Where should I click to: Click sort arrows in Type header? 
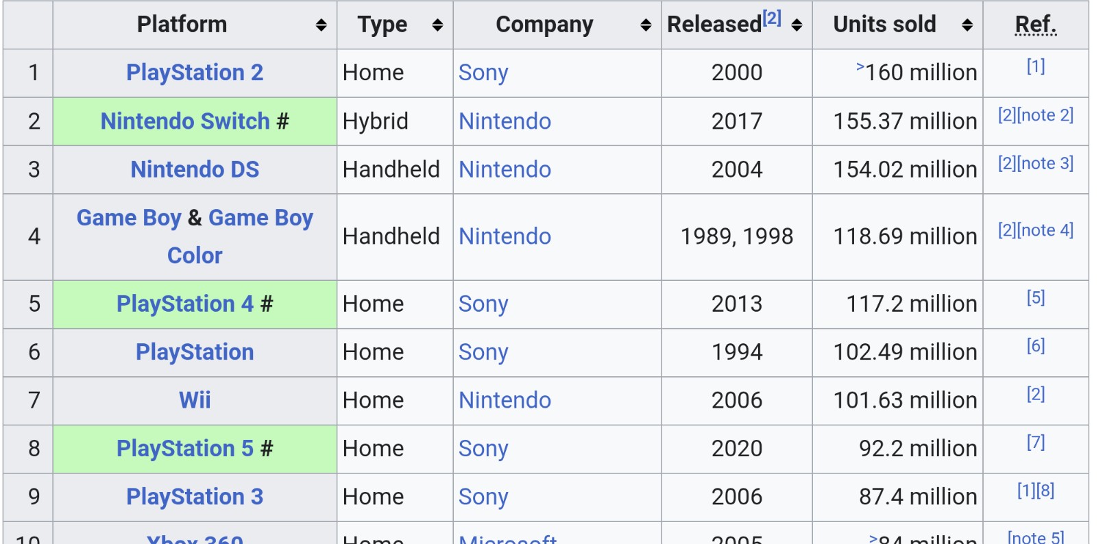[x=437, y=25]
